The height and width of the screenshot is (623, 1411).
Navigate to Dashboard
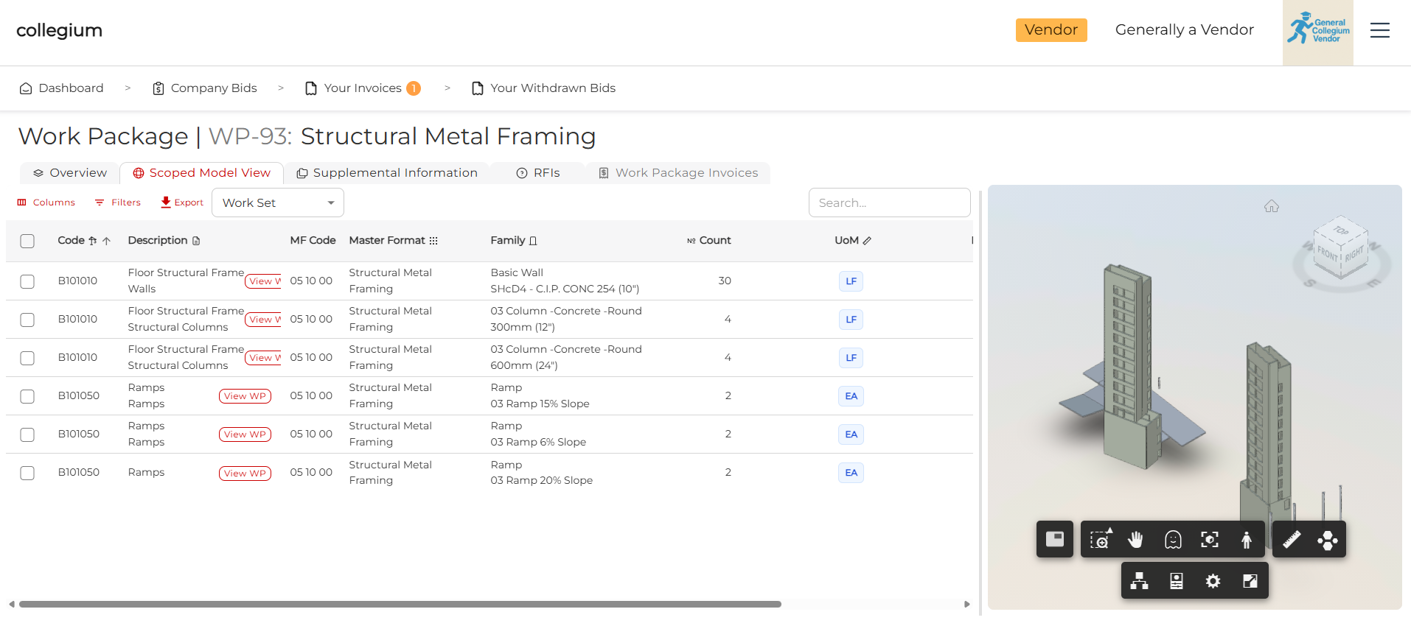61,88
